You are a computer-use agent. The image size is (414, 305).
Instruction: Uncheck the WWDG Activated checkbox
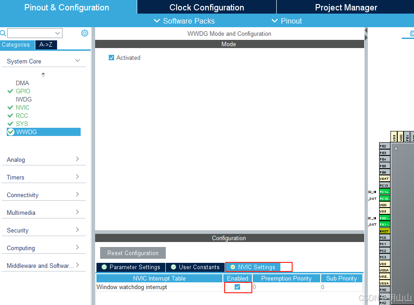[111, 58]
